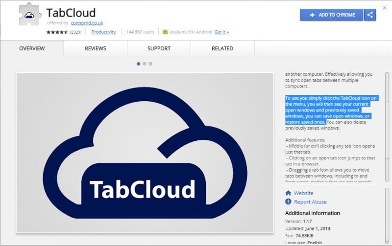The height and width of the screenshot is (246, 392).
Task: Switch to the Reviews tab
Action: point(96,48)
